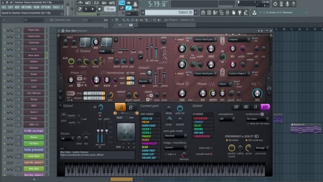This screenshot has height=182, width=323.
Task: Switch to the ENV tab in Harmor
Action: pos(236,107)
